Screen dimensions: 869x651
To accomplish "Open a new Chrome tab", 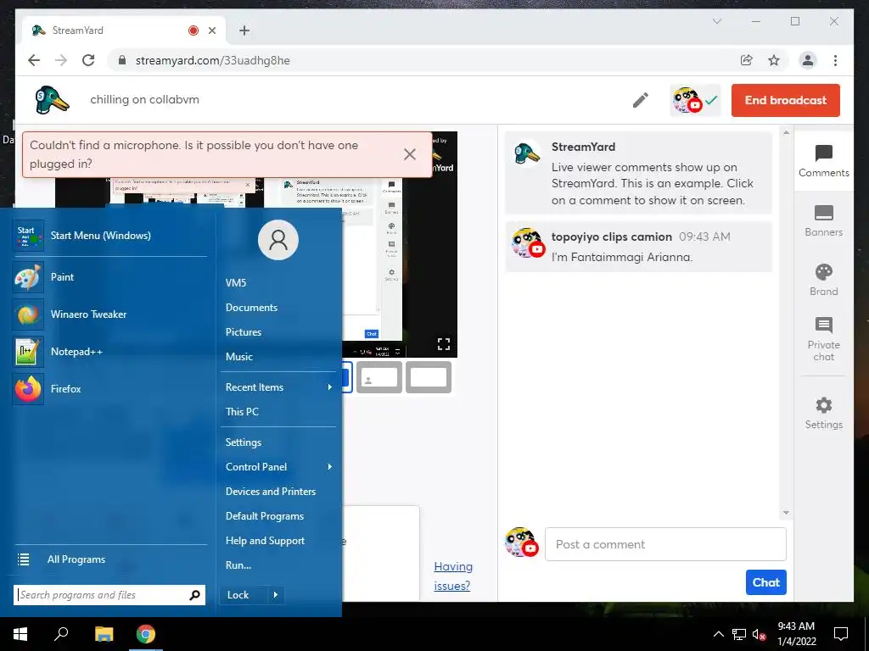I will 244,31.
